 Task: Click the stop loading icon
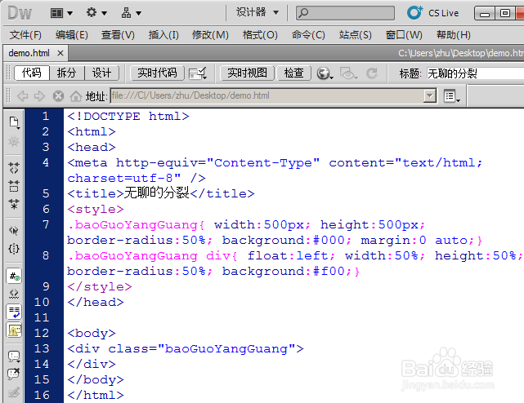coord(58,96)
